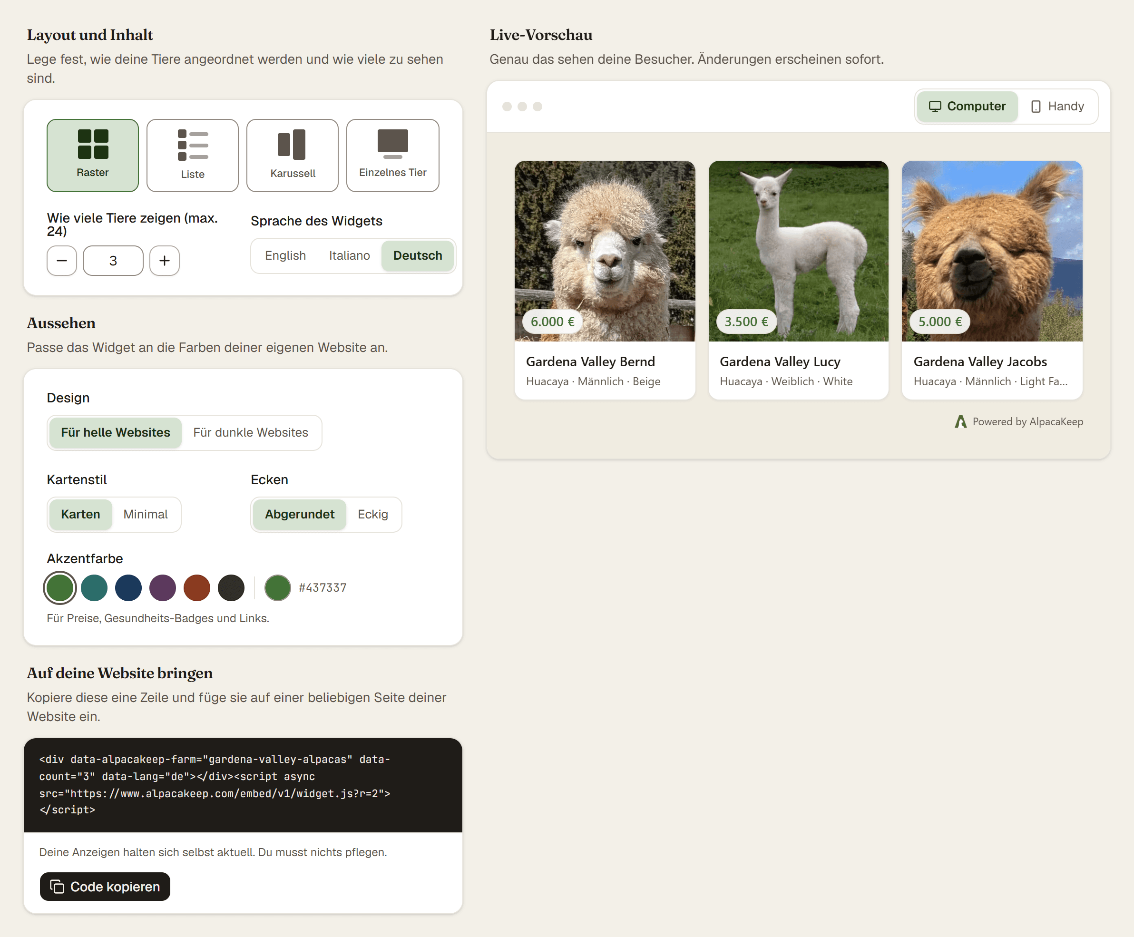Open Gardena Valley Lucy photo
The height and width of the screenshot is (937, 1134).
coord(798,251)
